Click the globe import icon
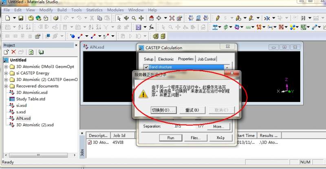This screenshot has height=169, width=326. (x=38, y=18)
